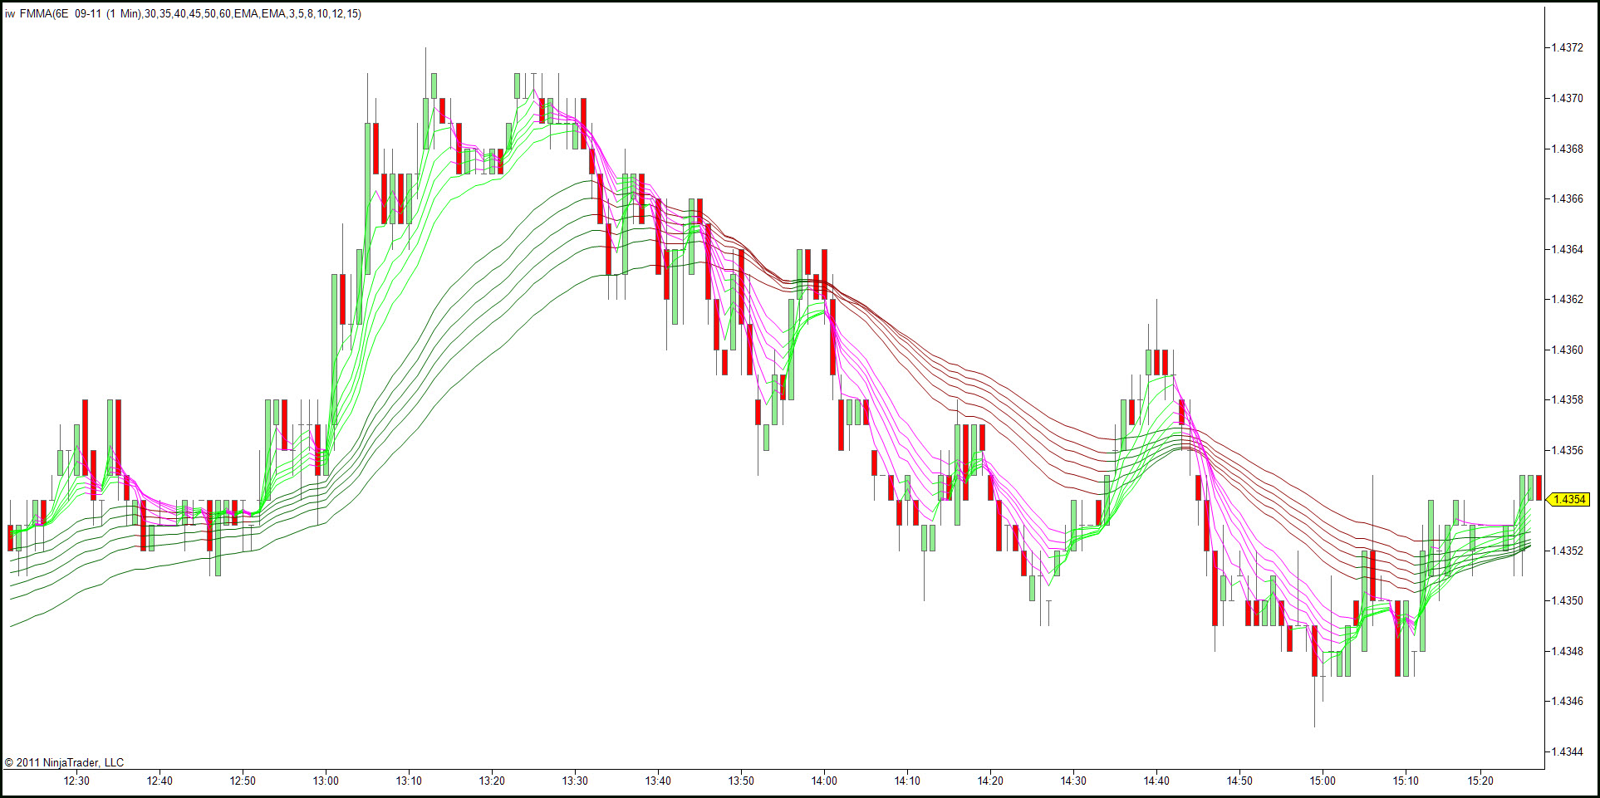Click the 13:30 time axis label
1600x798 pixels.
(x=575, y=781)
